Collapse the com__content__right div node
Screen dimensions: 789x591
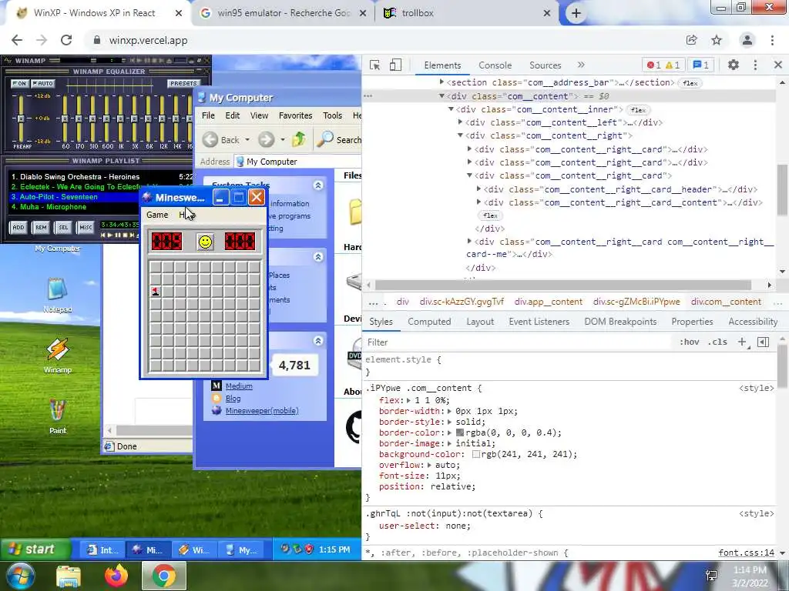click(461, 135)
